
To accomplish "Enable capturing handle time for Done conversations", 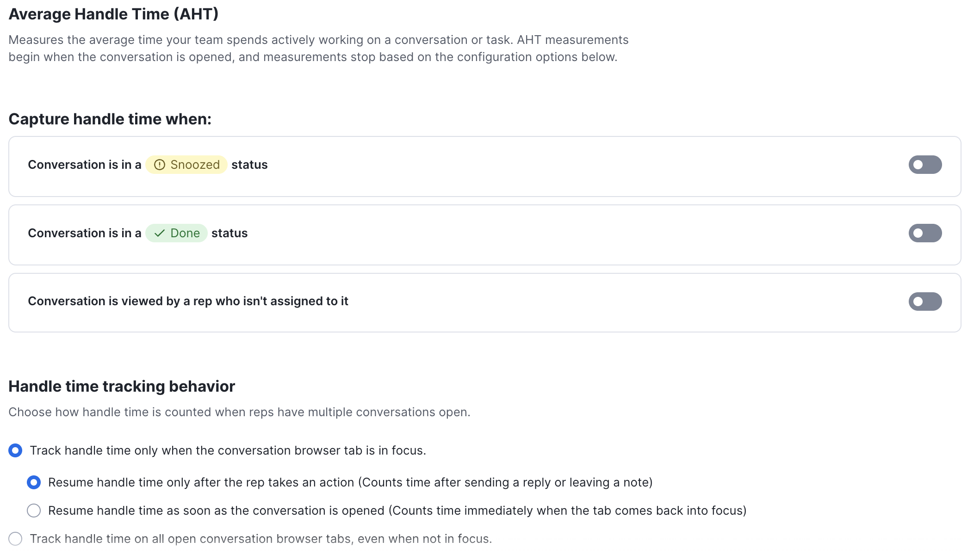I will 924,233.
